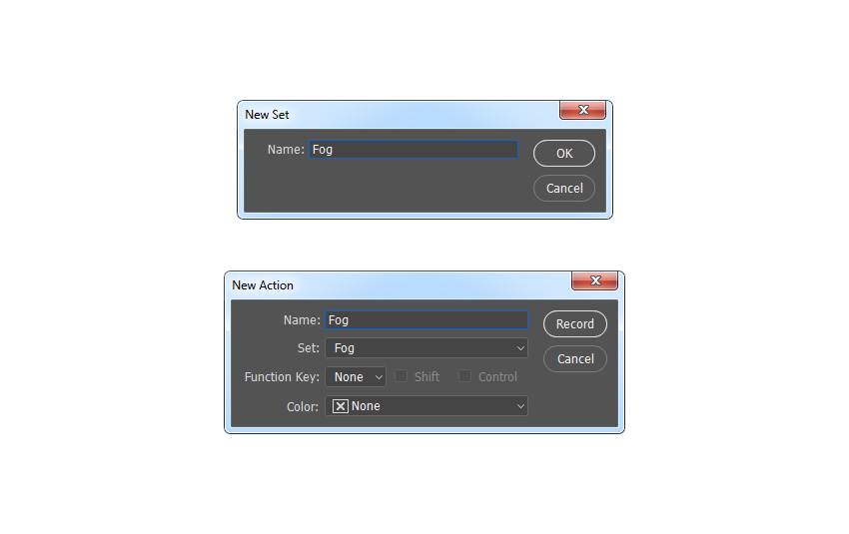Image resolution: width=849 pixels, height=534 pixels.
Task: Focus the New Set Name field
Action: pos(414,150)
